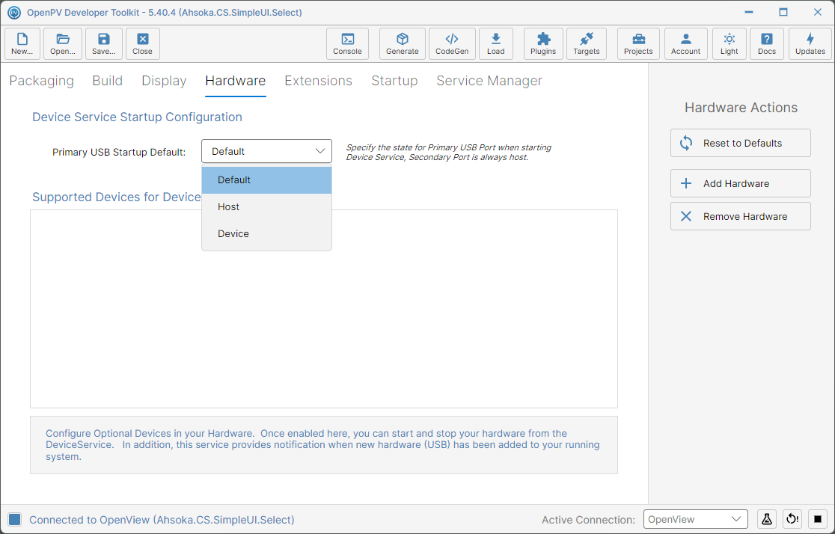
Task: Click Reset to Defaults
Action: 740,143
